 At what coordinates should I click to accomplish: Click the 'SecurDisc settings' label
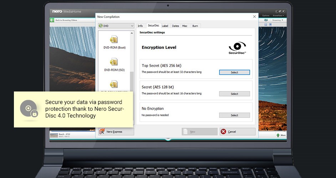point(152,32)
